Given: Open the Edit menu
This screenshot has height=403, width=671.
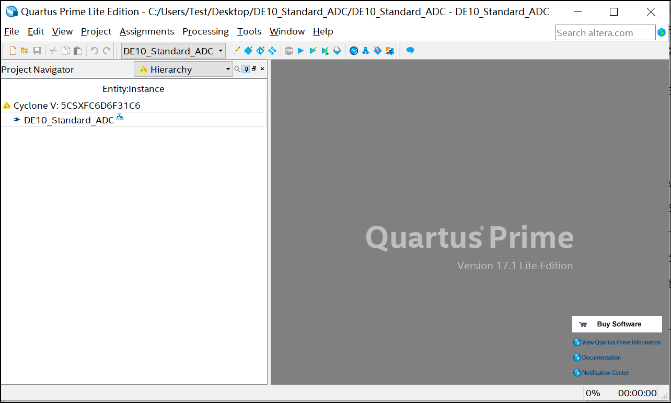Looking at the screenshot, I should 36,31.
